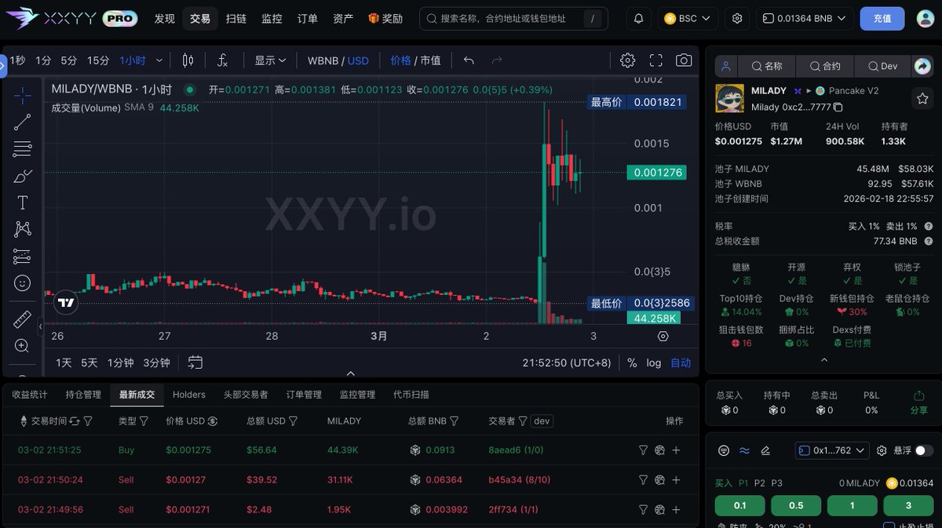This screenshot has width=942, height=528.
Task: Open the 显示 display dropdown
Action: (270, 60)
